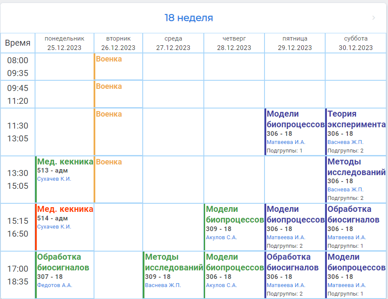Viewport: 388px width, 299px height.
Task: Open Сухачев К.И. link in room 514 lesson
Action: (x=54, y=227)
